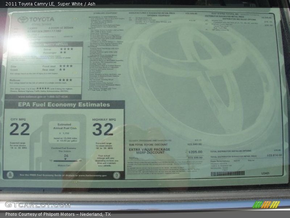Click the highway MPG value 32
This screenshot has height=218, width=290.
pos(103,129)
